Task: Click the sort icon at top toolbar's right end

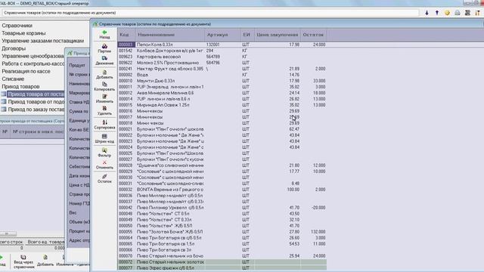Action: click(x=477, y=13)
